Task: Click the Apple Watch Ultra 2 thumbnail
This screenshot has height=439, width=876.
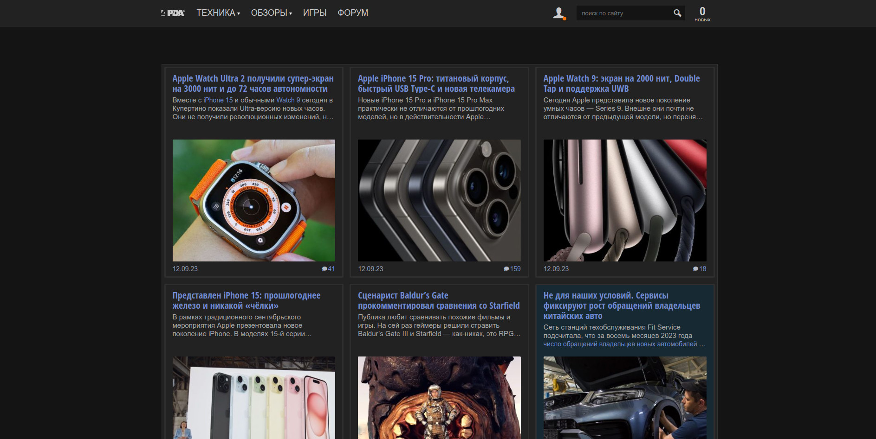Action: pyautogui.click(x=254, y=200)
